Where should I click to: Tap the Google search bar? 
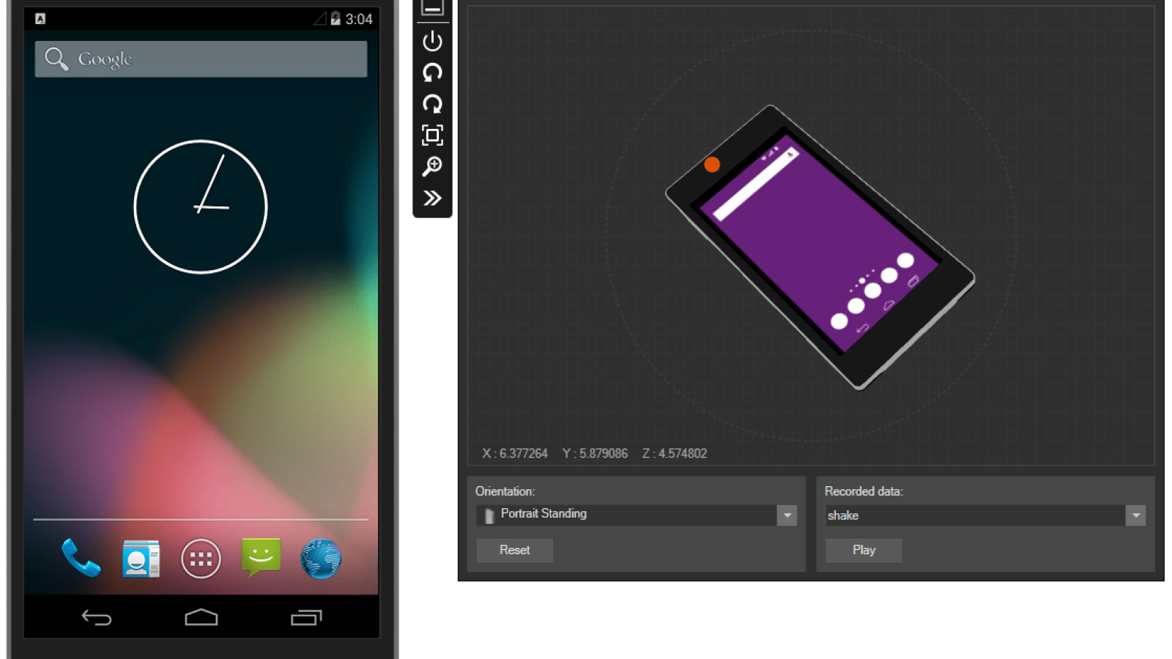(x=201, y=59)
